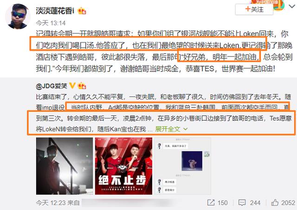Viewport: 297px width, 210px height.
Task: Click the chevron arrow after 展开全文
Action: pyautogui.click(x=185, y=129)
